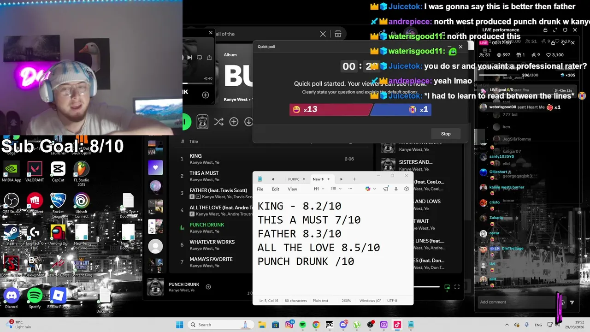The image size is (590, 332).
Task: Open the Notepad Edit menu
Action: [275, 189]
